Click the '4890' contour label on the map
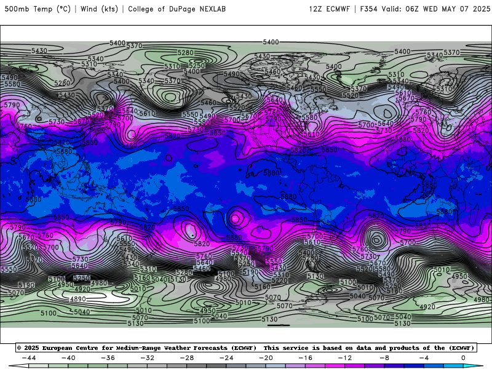The width and height of the screenshot is (492, 369). [x=78, y=299]
